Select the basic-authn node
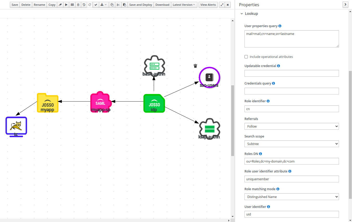 (154, 66)
